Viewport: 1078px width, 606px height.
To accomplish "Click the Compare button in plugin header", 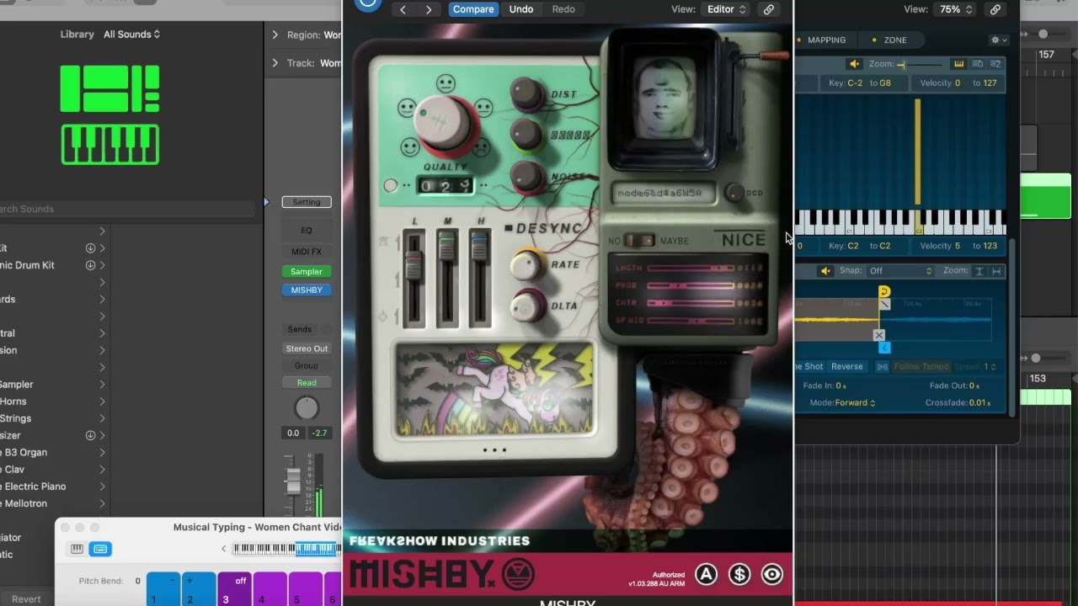I will click(473, 9).
